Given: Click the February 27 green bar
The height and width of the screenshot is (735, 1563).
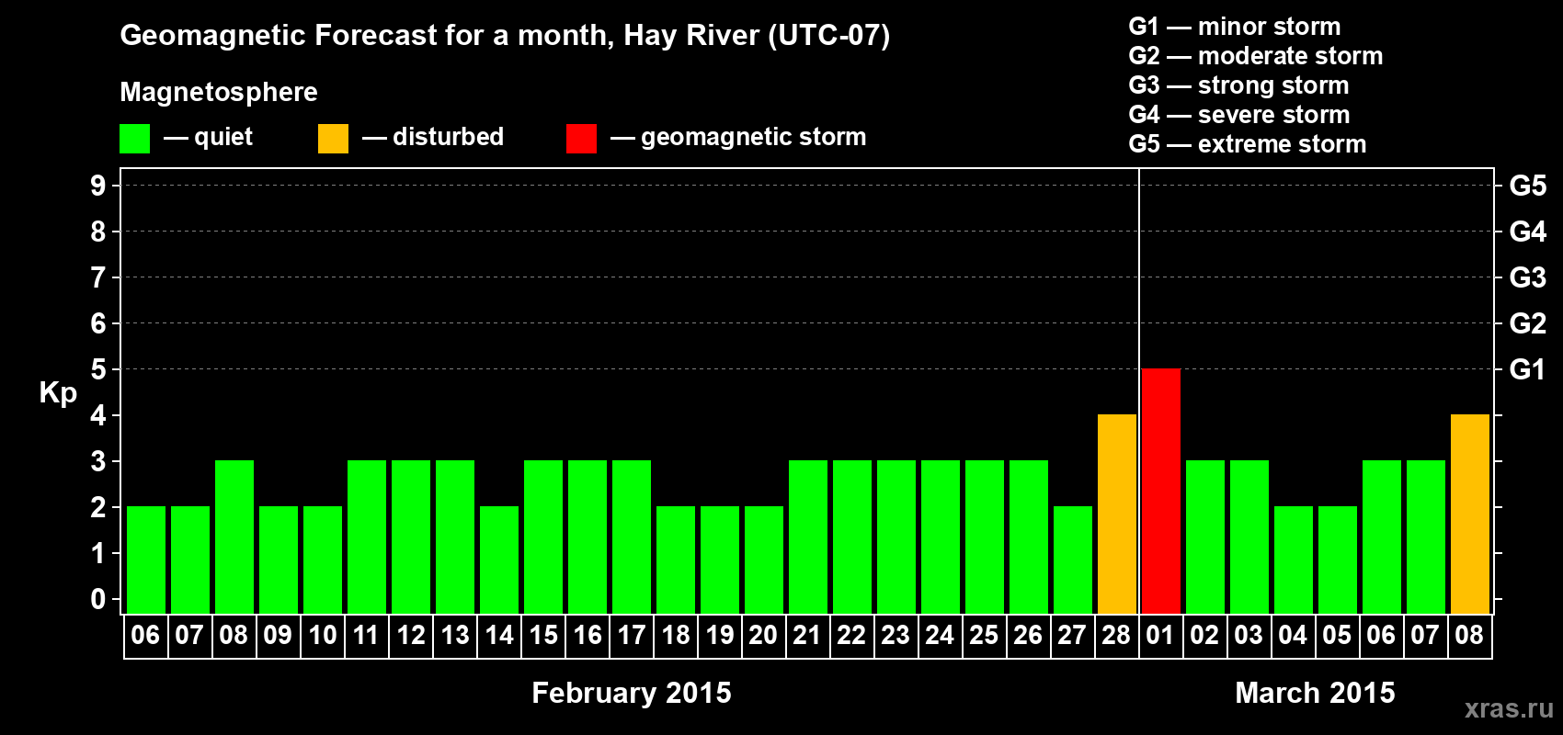Looking at the screenshot, I should (1072, 560).
